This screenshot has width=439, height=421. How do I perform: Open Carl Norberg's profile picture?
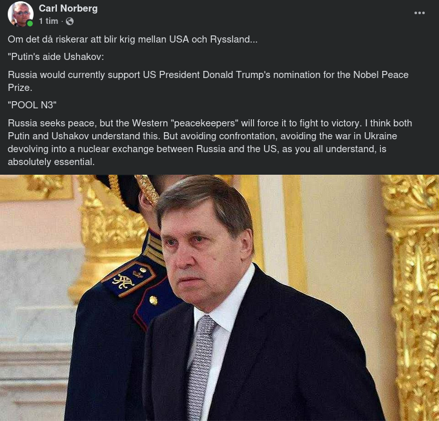pyautogui.click(x=20, y=14)
